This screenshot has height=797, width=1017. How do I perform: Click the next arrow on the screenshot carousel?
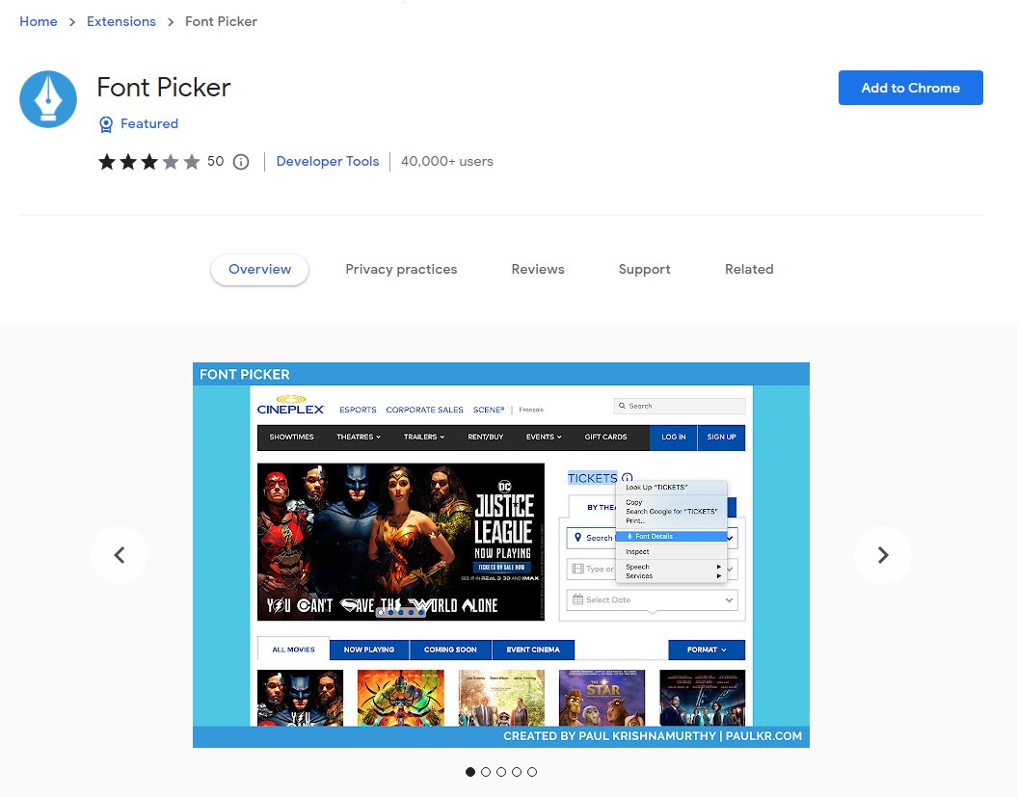click(883, 555)
